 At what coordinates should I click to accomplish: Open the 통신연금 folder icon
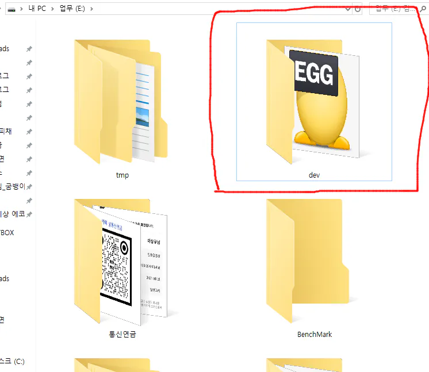[x=121, y=262]
